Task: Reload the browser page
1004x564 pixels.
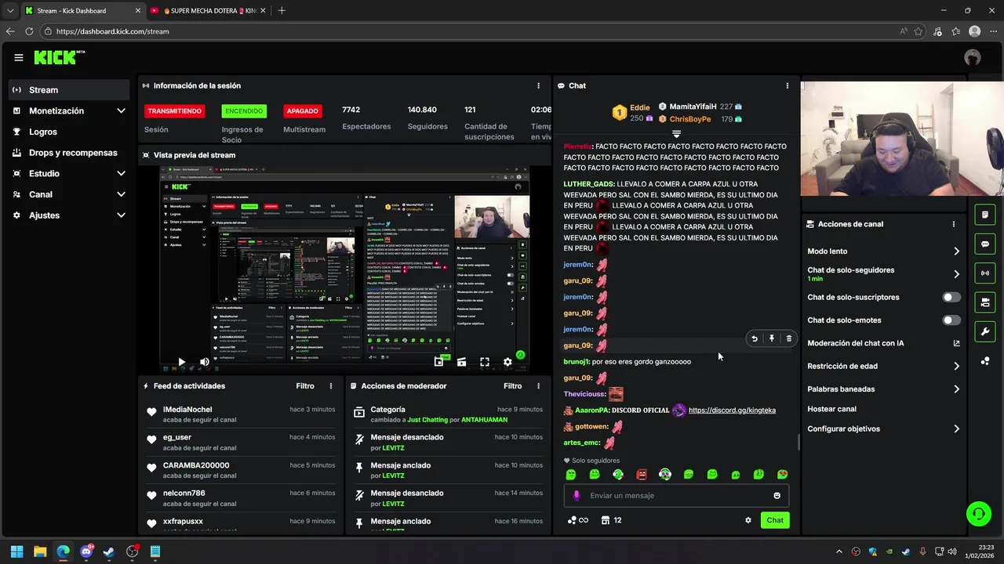Action: click(x=29, y=31)
